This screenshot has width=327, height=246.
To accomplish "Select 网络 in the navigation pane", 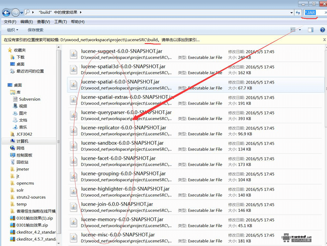I will pyautogui.click(x=17, y=148).
